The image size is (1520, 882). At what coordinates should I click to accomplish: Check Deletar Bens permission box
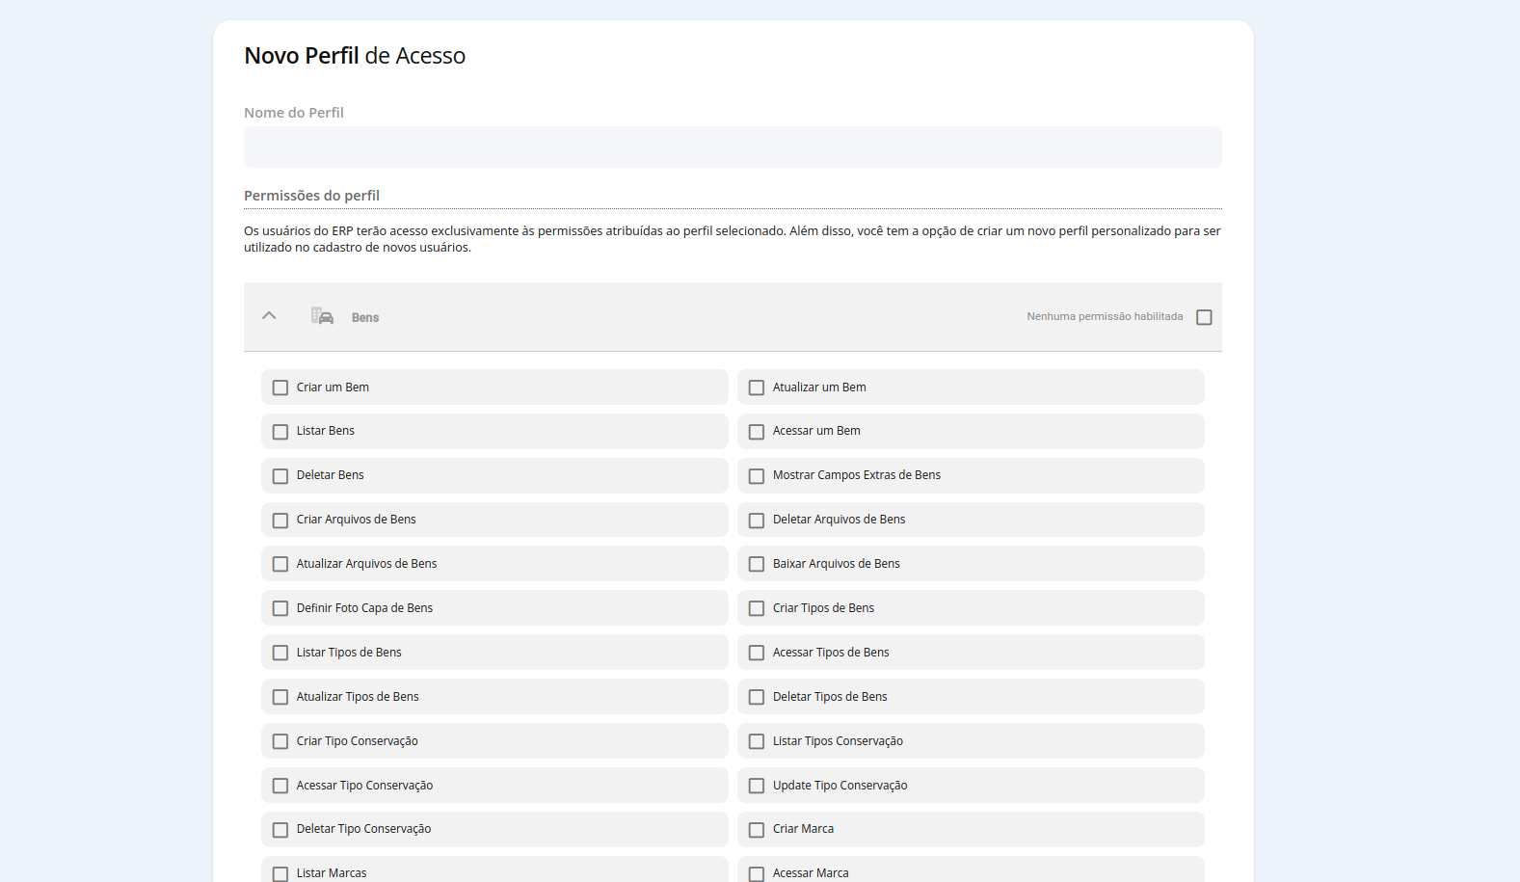(x=280, y=476)
